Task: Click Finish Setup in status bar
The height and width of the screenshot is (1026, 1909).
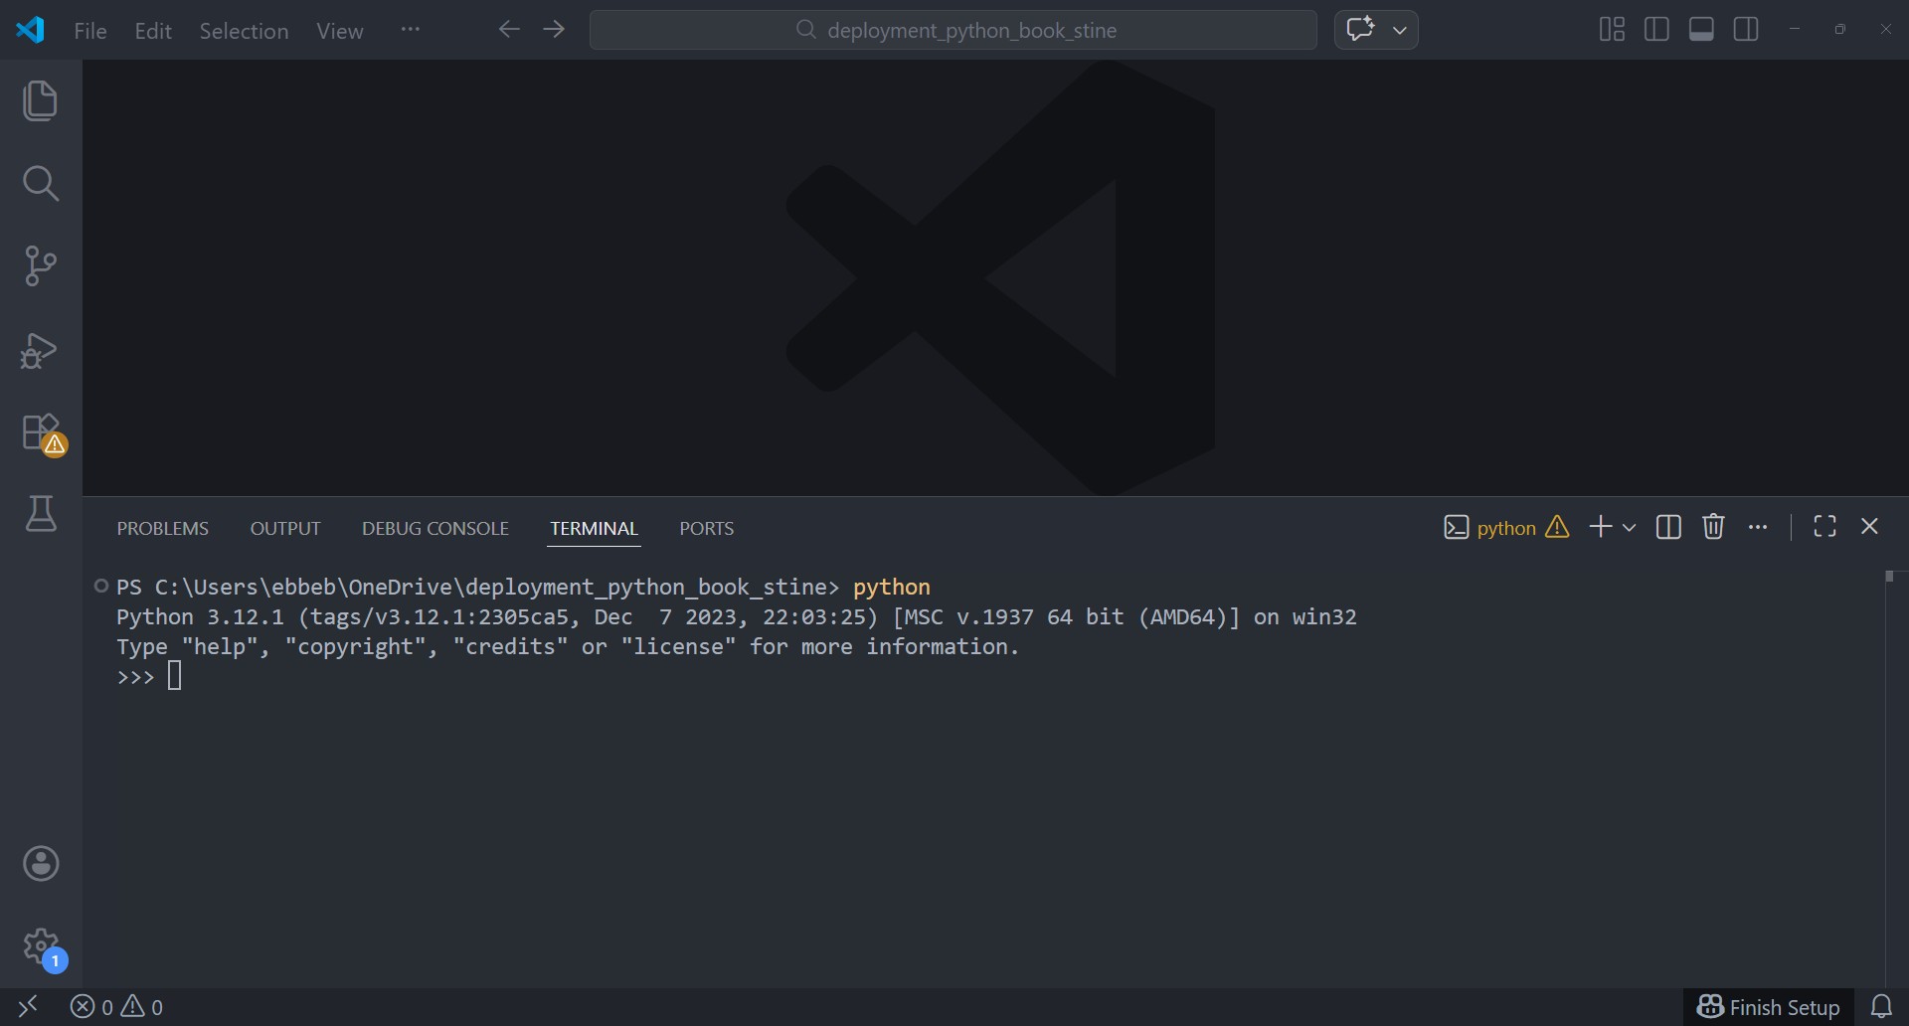Action: 1769,1007
